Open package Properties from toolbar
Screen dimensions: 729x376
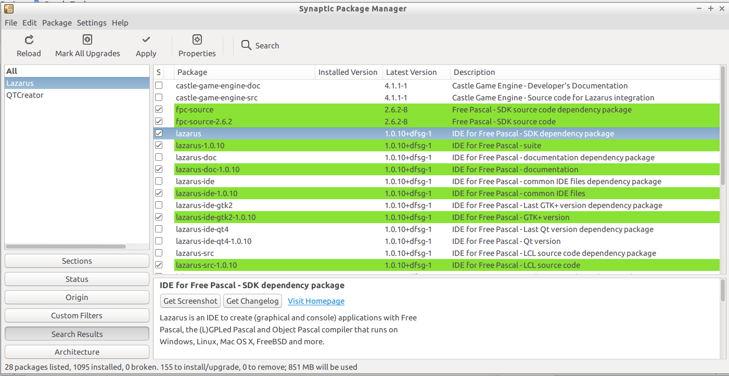[x=197, y=40]
